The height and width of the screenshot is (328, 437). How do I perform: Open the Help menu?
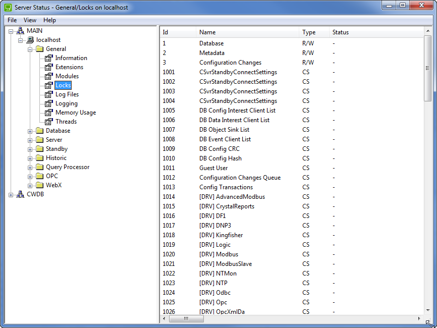pos(49,20)
